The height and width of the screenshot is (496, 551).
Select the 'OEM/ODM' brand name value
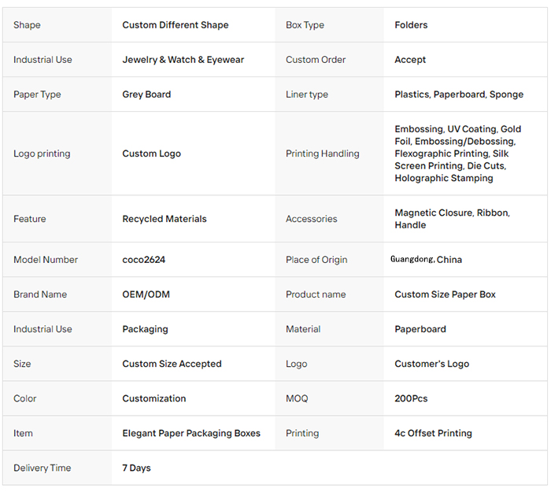click(146, 294)
